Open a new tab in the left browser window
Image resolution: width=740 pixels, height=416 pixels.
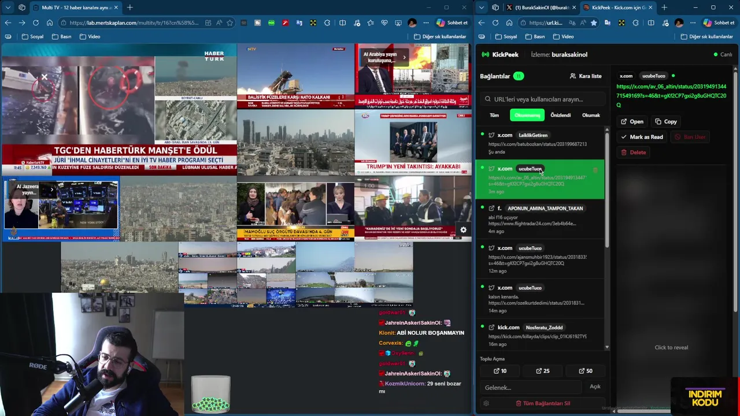pyautogui.click(x=130, y=8)
